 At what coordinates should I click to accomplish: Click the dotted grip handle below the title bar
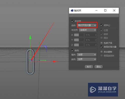coord(71,15)
